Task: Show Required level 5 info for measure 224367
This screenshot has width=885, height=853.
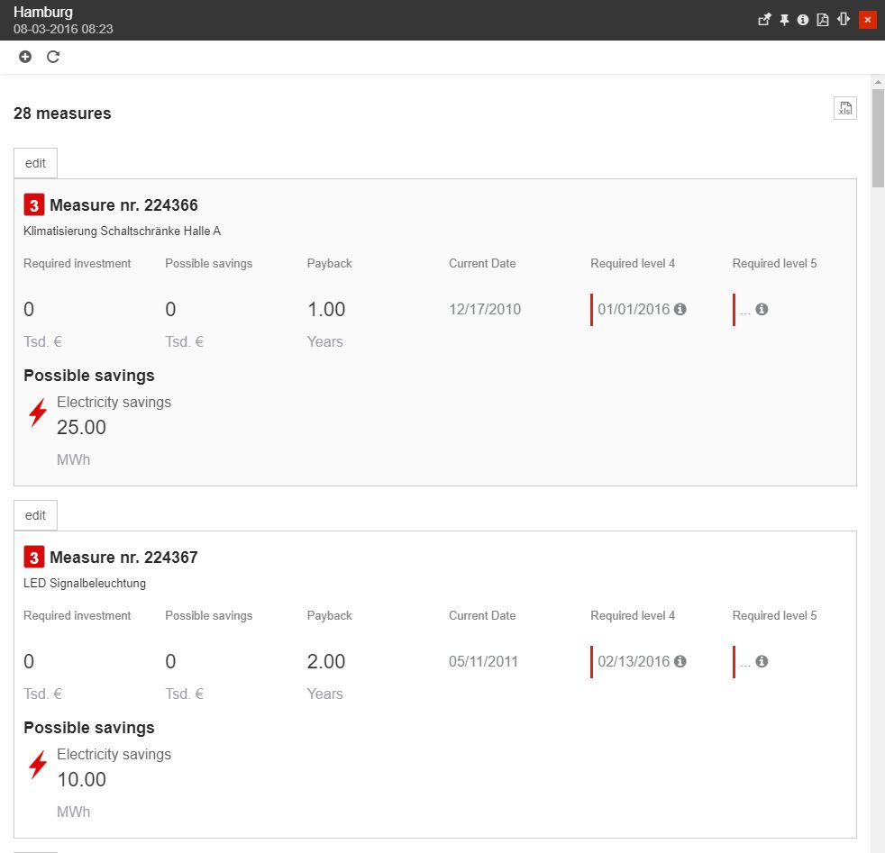Action: pos(762,661)
